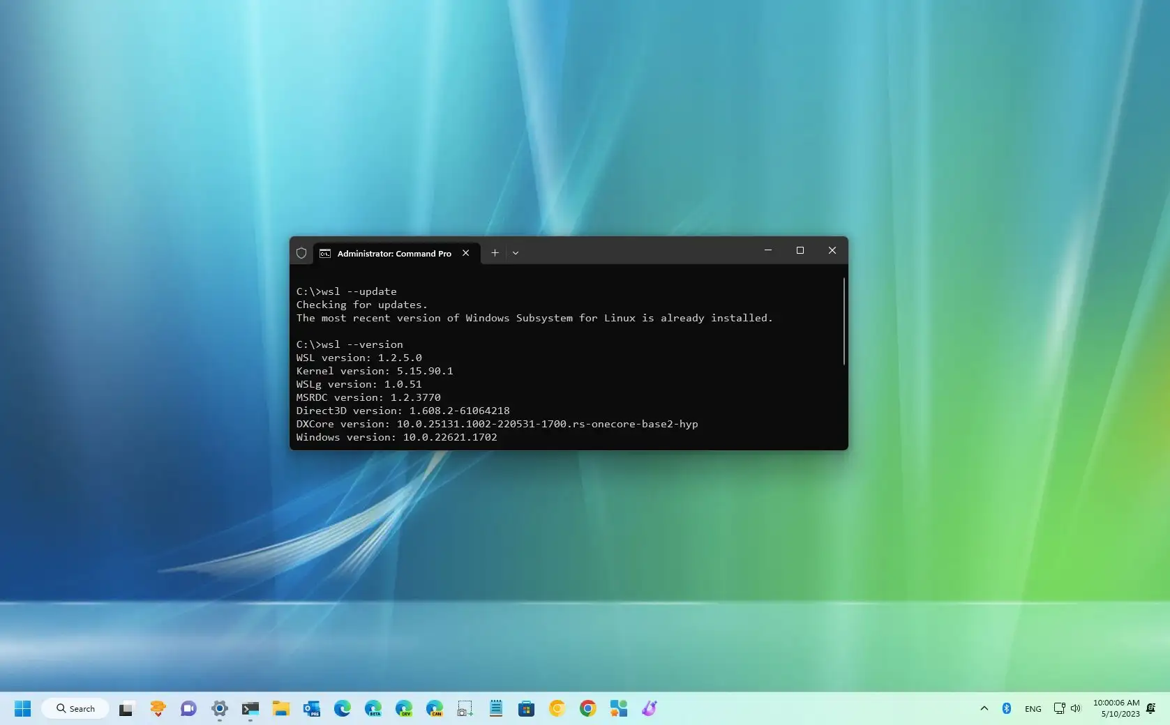Image resolution: width=1170 pixels, height=725 pixels.
Task: Open the Start menu
Action: point(23,708)
